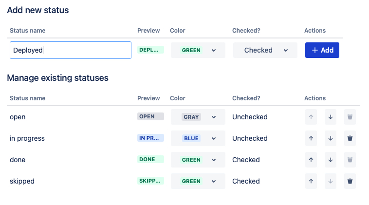Viewport: 369px width, 205px height.
Task: Change the 'open' status GRAY color dropdown
Action: pyautogui.click(x=198, y=117)
